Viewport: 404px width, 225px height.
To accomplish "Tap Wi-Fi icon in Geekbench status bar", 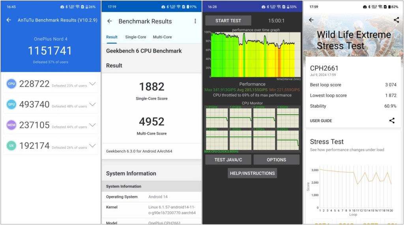I will tap(179, 7).
